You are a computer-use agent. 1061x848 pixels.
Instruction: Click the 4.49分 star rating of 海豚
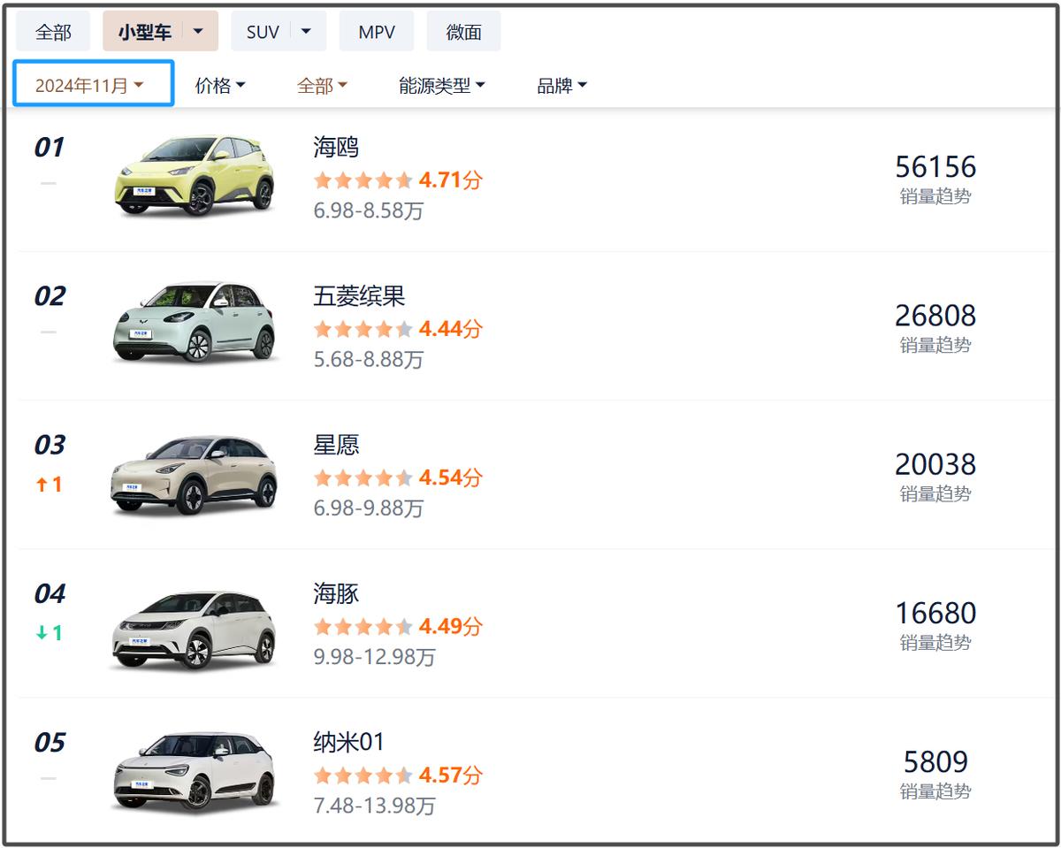click(x=398, y=626)
